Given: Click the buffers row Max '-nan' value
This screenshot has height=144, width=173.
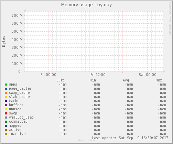Looking at the screenshot, I should 162,105.
